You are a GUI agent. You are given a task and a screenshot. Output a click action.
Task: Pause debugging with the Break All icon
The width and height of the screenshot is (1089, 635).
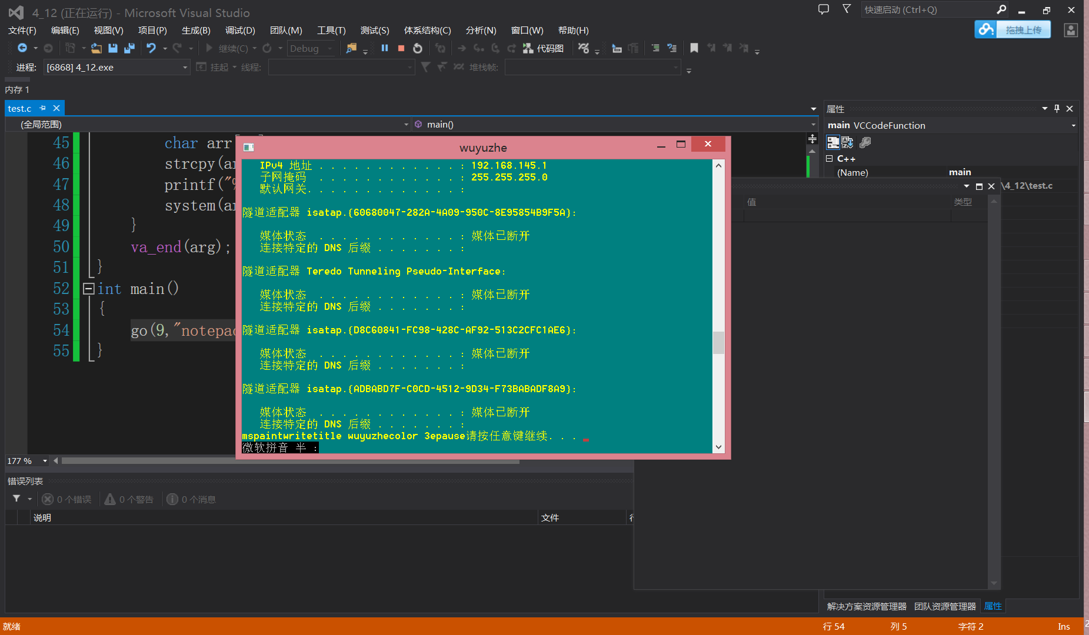(x=385, y=48)
